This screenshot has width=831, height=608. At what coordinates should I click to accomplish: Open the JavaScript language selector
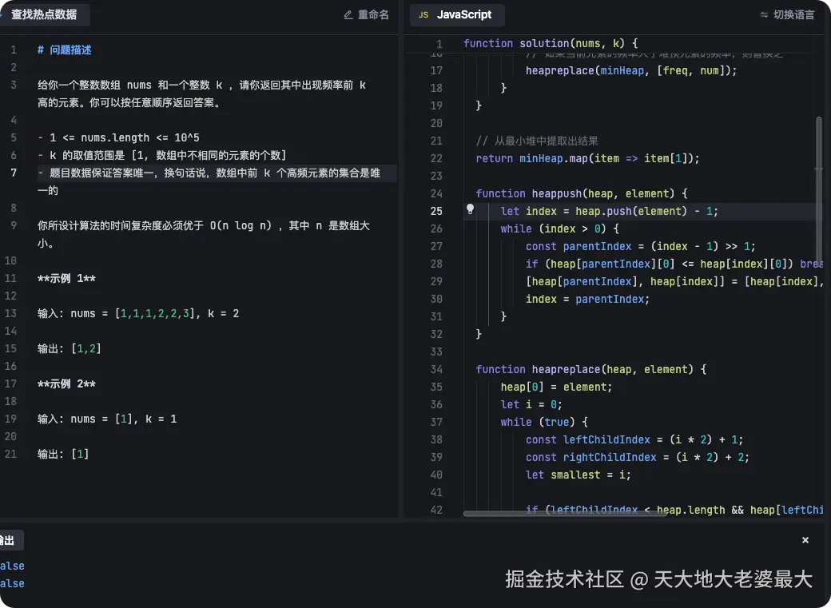click(457, 14)
